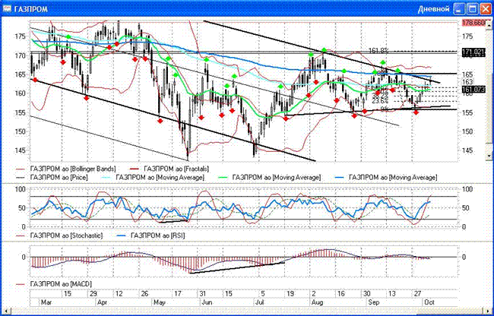Click the Aug month label on timeline
Viewport: 494px width, 316px height.
coord(317,302)
